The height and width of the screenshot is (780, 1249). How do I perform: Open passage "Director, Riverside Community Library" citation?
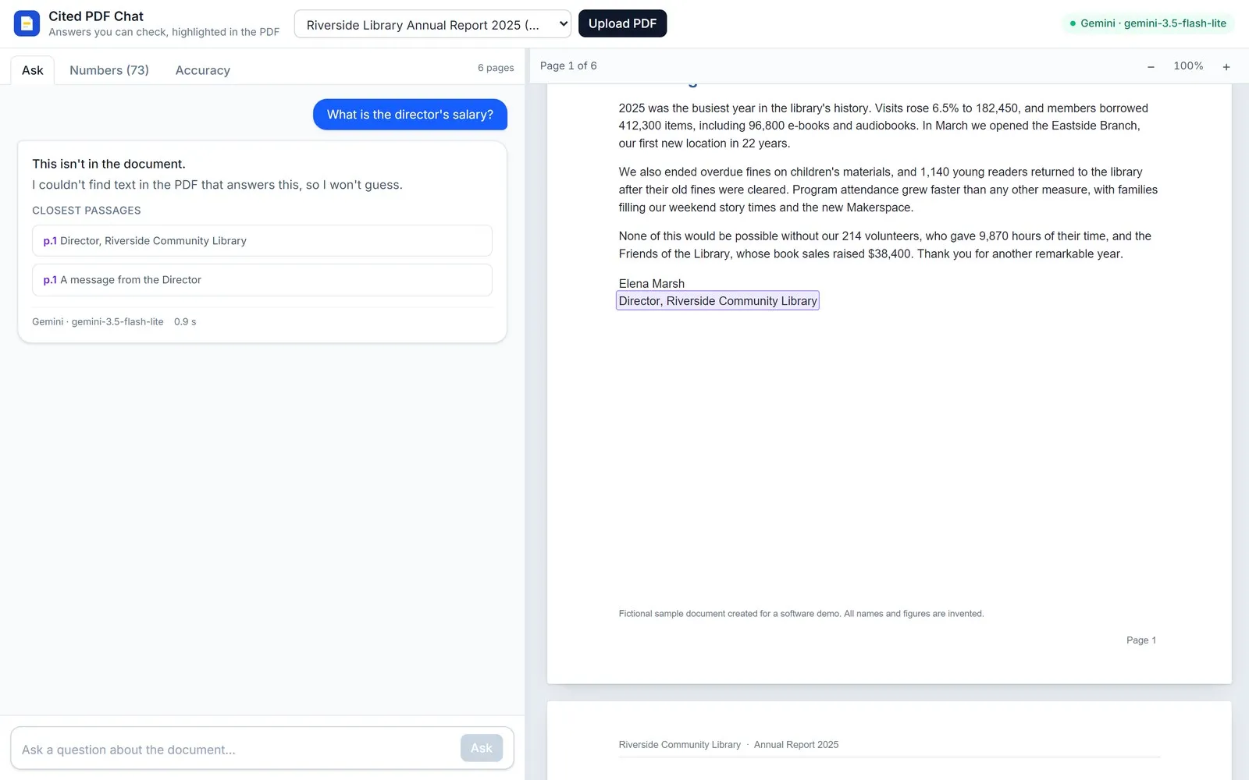[x=262, y=241]
